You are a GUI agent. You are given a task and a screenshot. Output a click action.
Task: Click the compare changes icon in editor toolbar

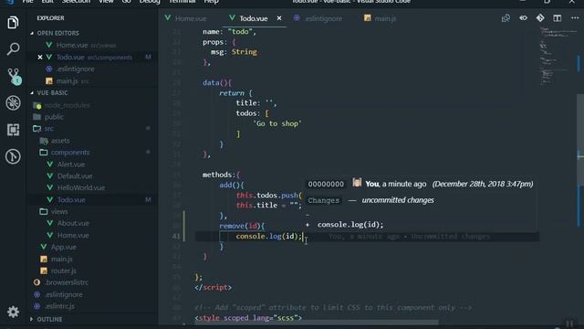(x=506, y=18)
